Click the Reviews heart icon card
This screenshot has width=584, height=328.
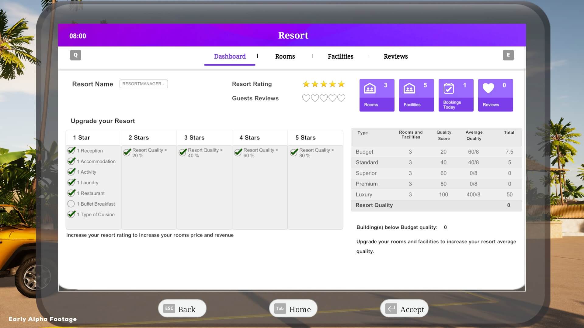tap(488, 88)
